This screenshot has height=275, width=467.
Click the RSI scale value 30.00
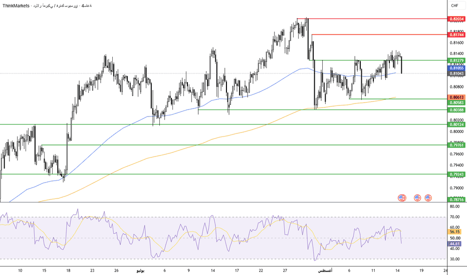(454, 259)
